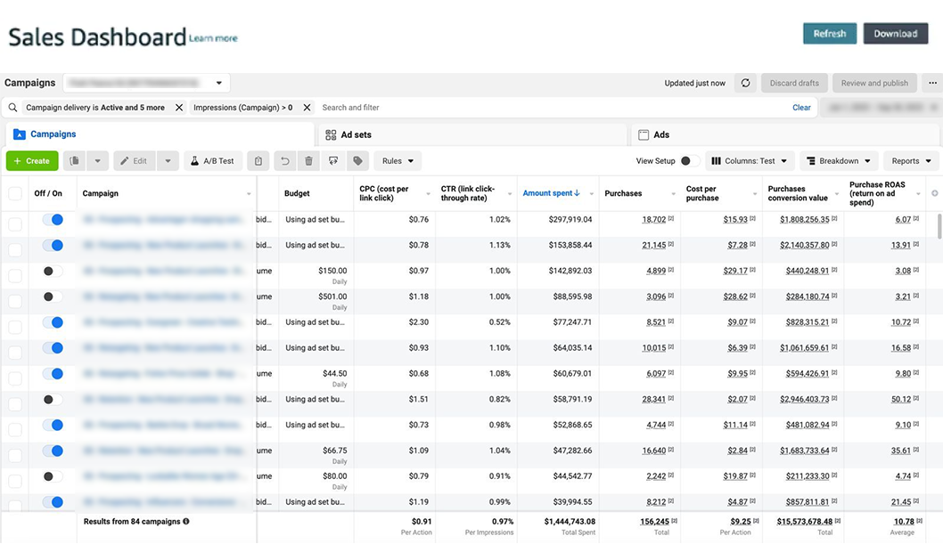Viewport: 943px width, 544px height.
Task: Turn off the first campaign's toggle
Action: (x=53, y=219)
